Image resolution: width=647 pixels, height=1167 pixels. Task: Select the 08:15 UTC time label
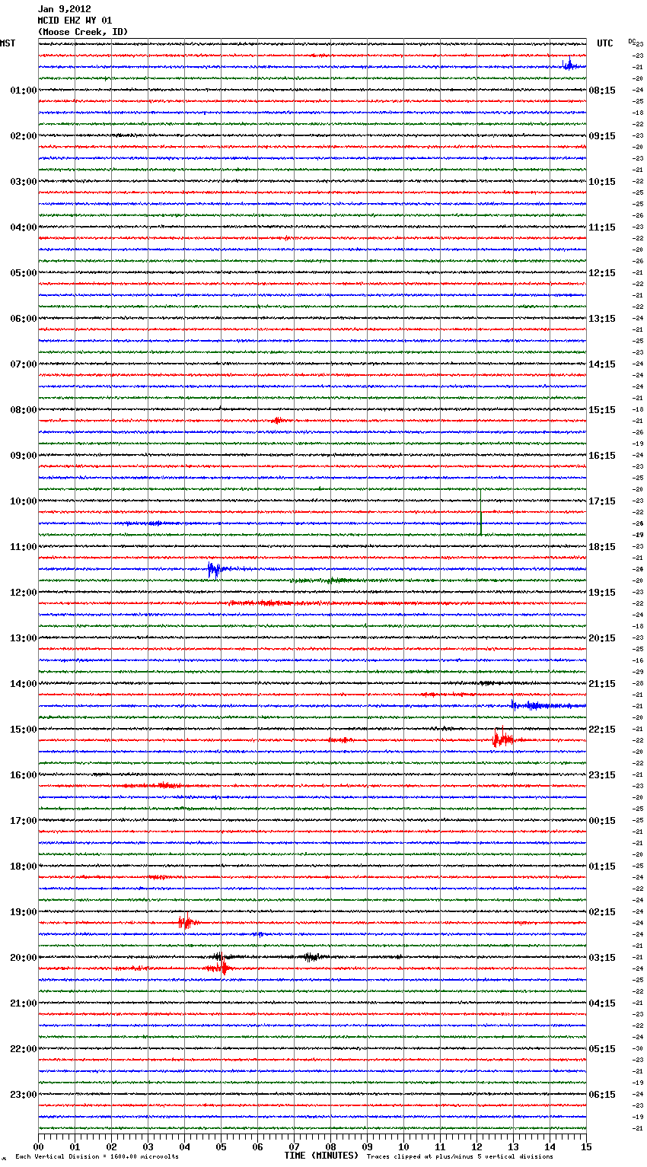coord(602,91)
